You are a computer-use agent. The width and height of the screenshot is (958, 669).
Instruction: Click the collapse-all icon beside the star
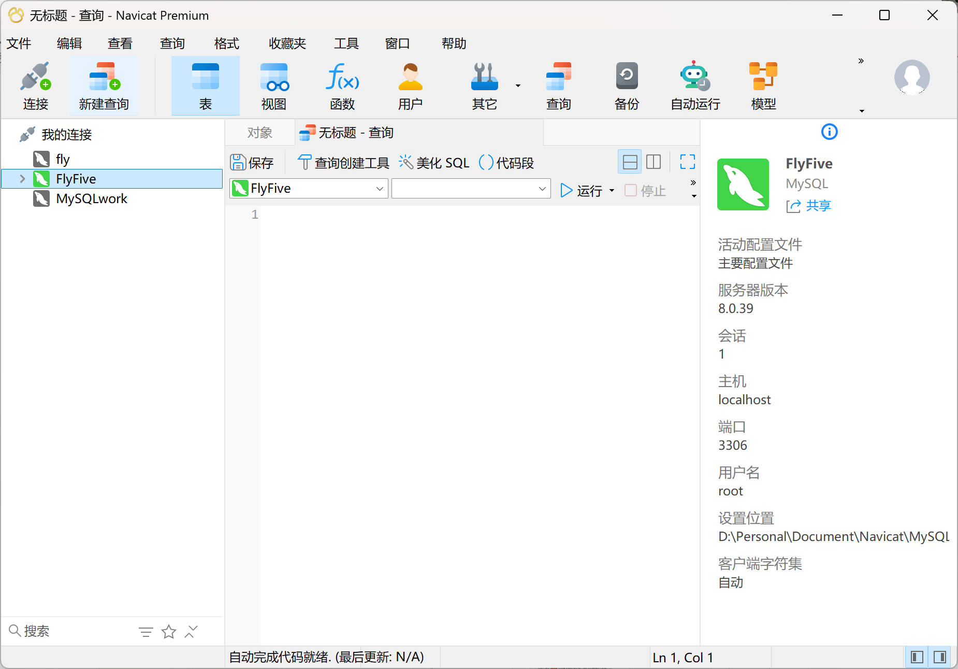click(191, 632)
